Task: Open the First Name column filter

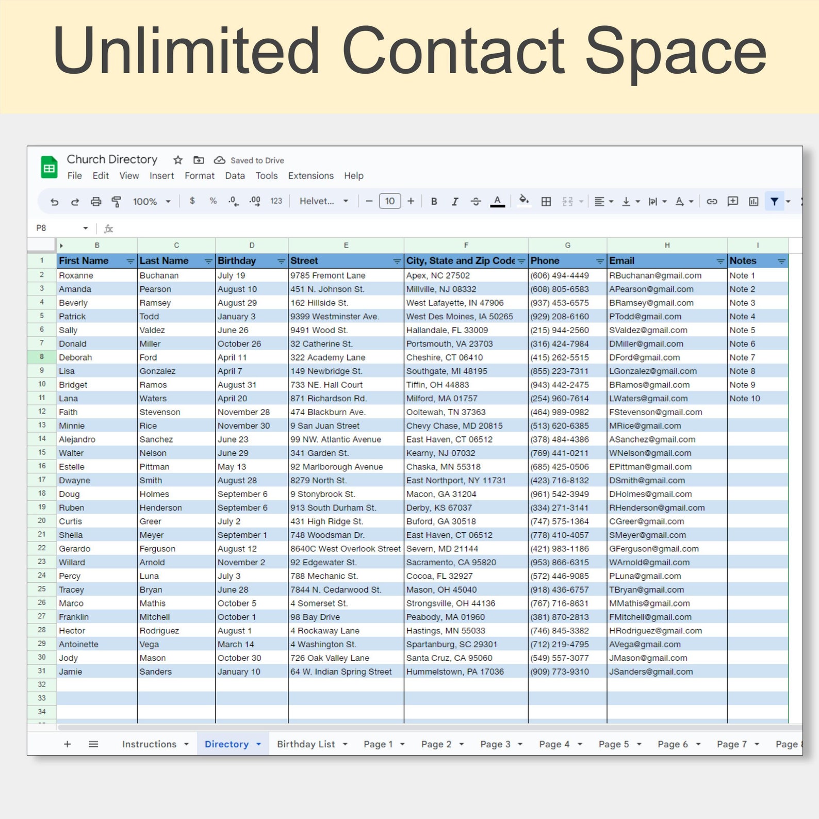Action: click(130, 261)
